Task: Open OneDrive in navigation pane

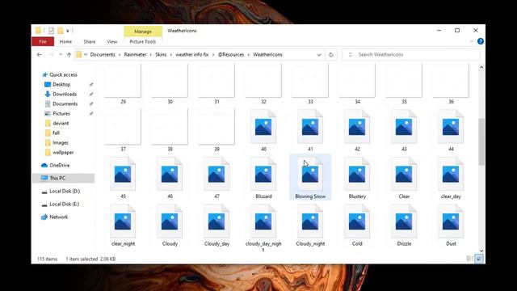Action: click(56, 165)
